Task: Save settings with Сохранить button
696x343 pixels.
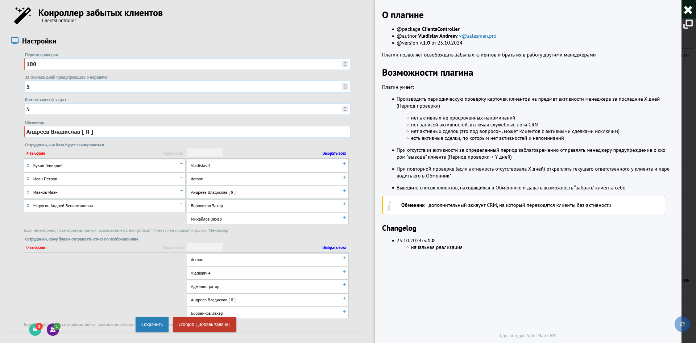Action: coord(152,325)
